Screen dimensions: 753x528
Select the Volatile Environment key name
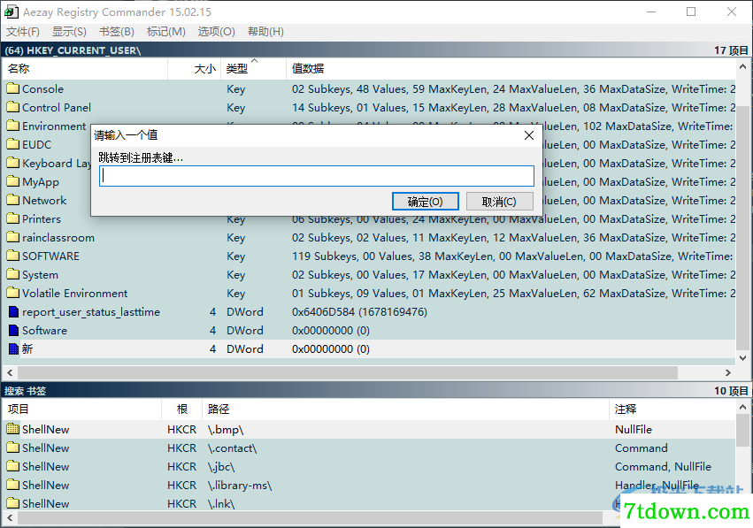tap(75, 294)
